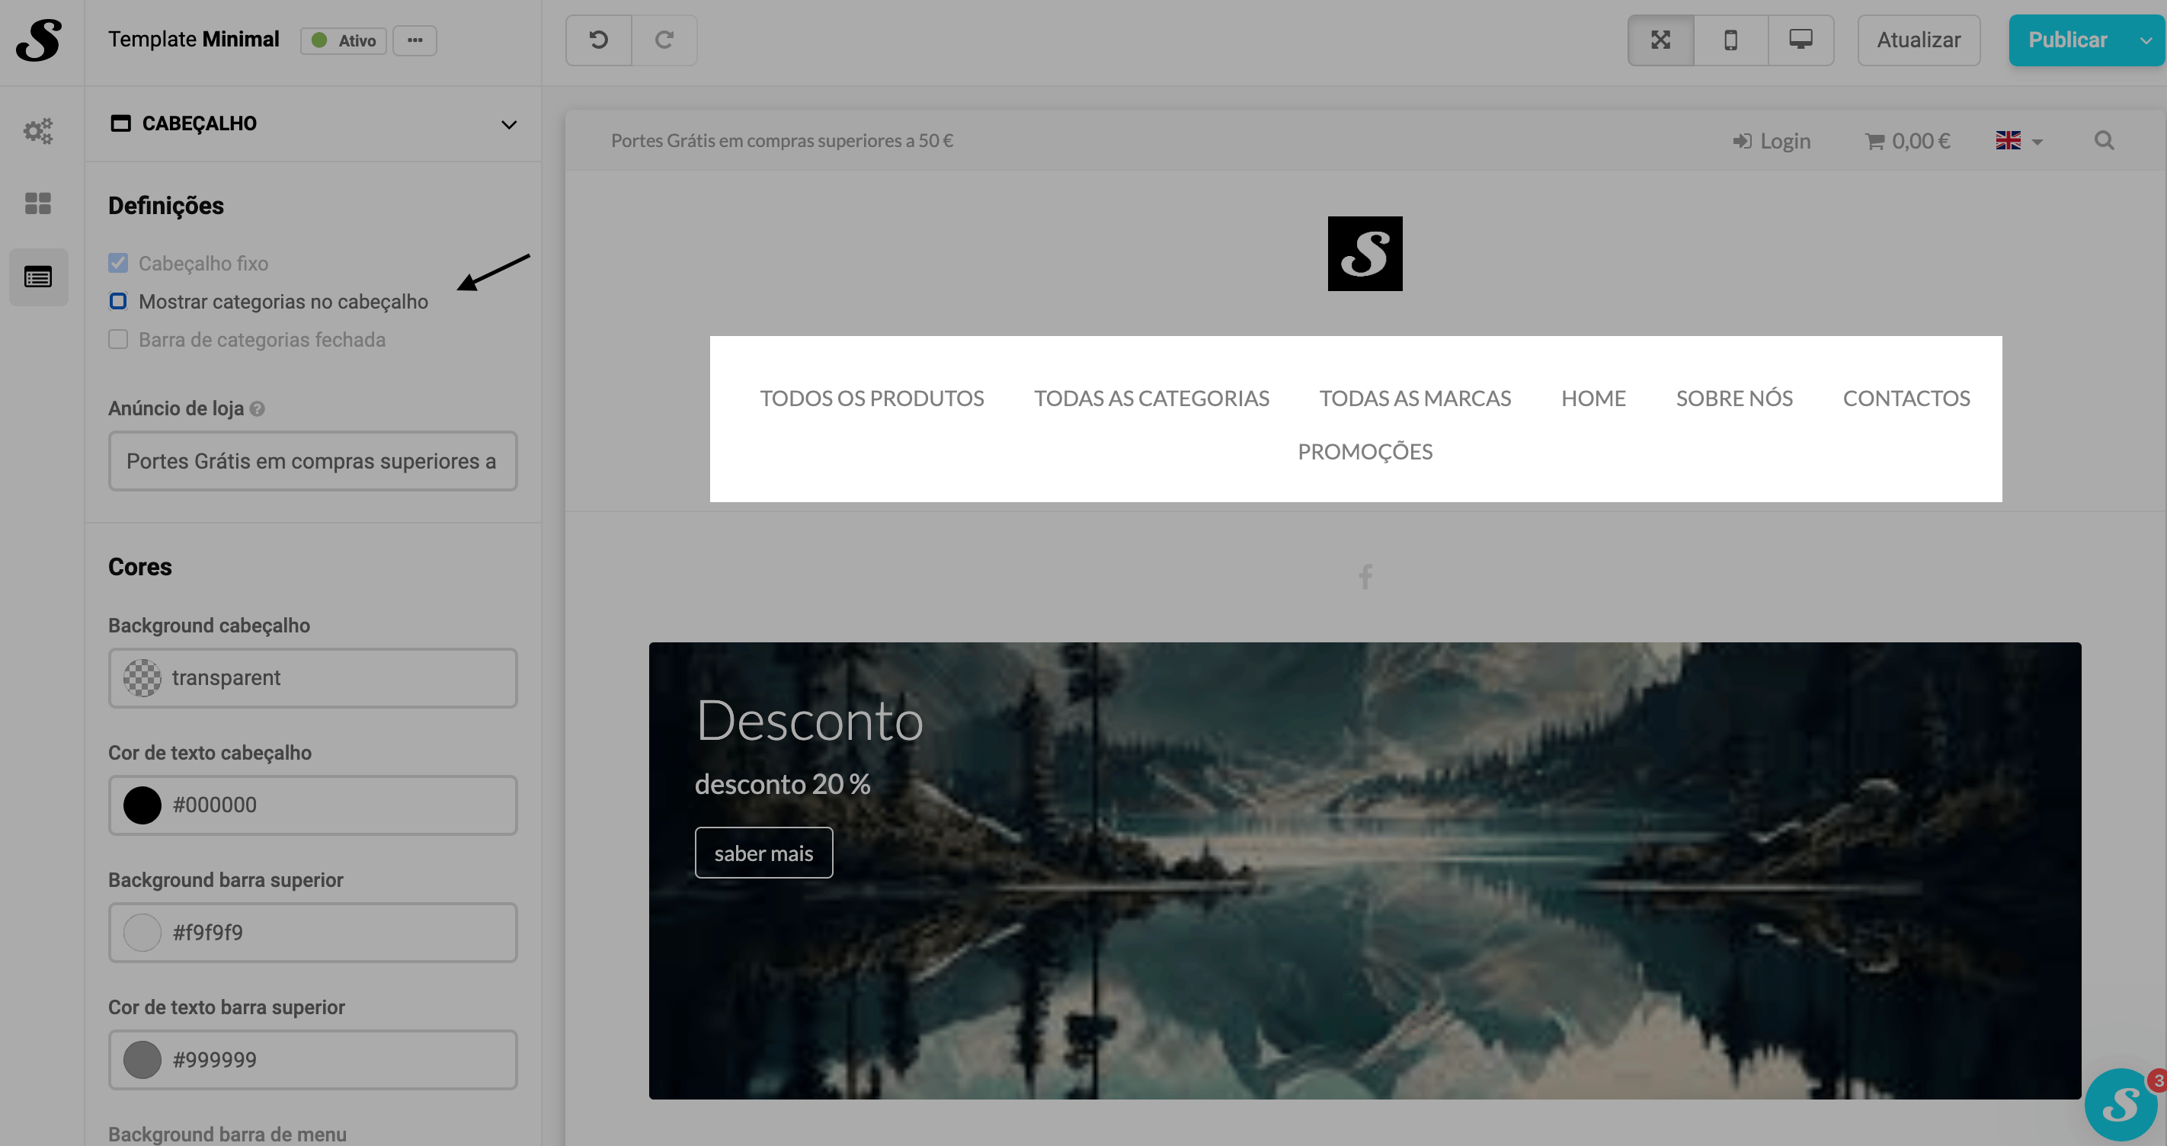Check Barra de categorias fechada
2167x1146 pixels.
pos(118,339)
